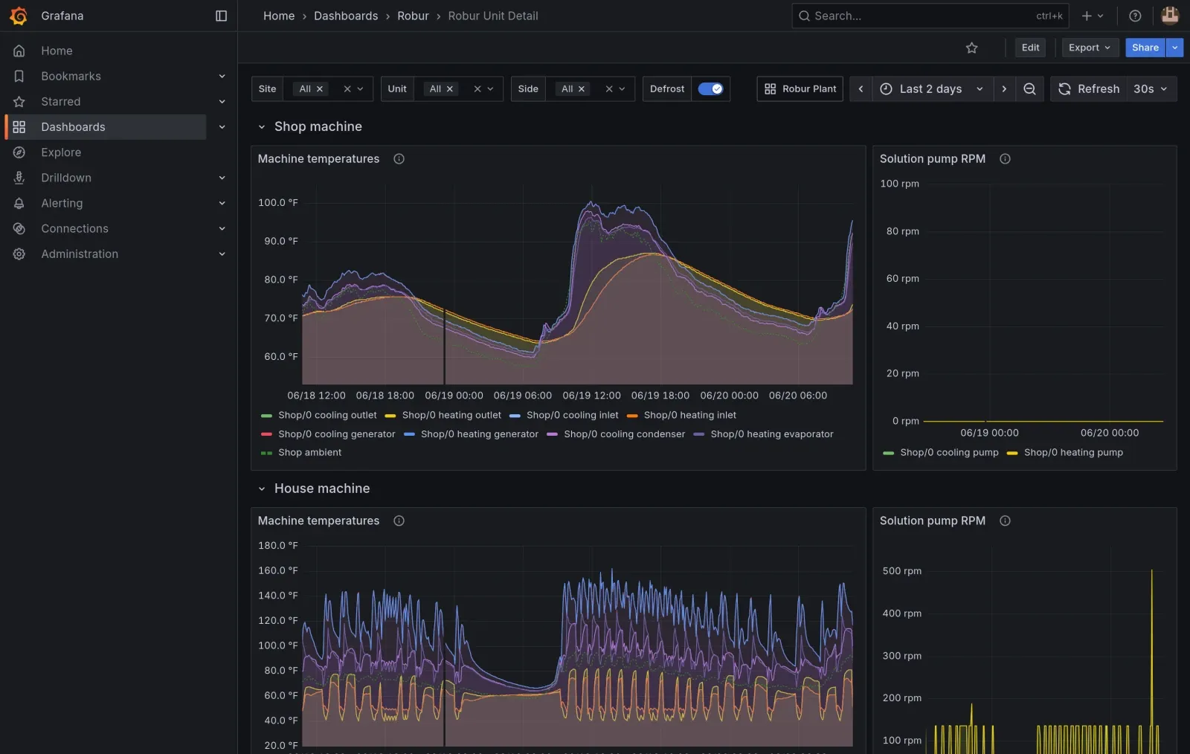1190x754 pixels.
Task: Remove the All chip from Unit filter
Action: (449, 88)
